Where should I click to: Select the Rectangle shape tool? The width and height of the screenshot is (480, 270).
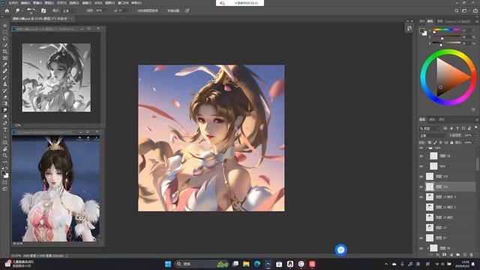tap(5, 142)
